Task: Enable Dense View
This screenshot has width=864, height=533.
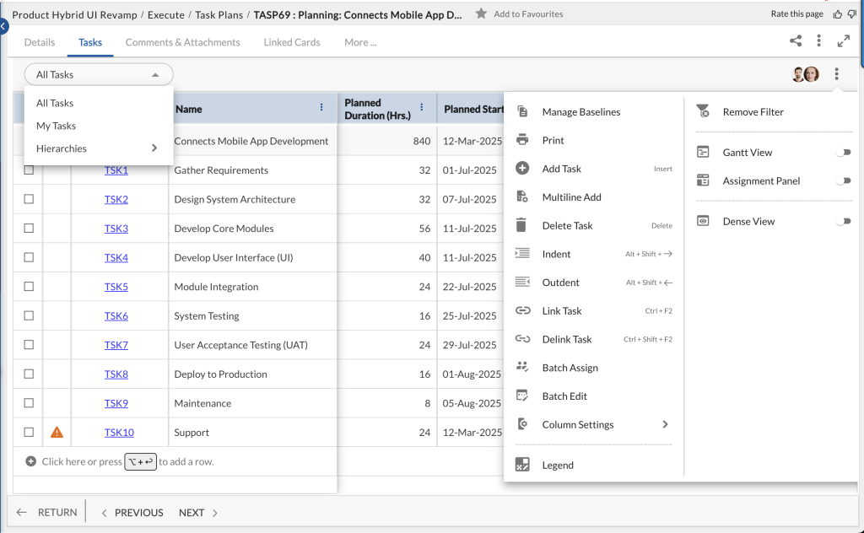Action: point(845,220)
